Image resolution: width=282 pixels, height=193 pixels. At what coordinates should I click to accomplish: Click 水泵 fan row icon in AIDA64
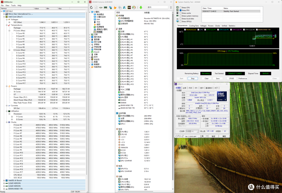(119, 119)
